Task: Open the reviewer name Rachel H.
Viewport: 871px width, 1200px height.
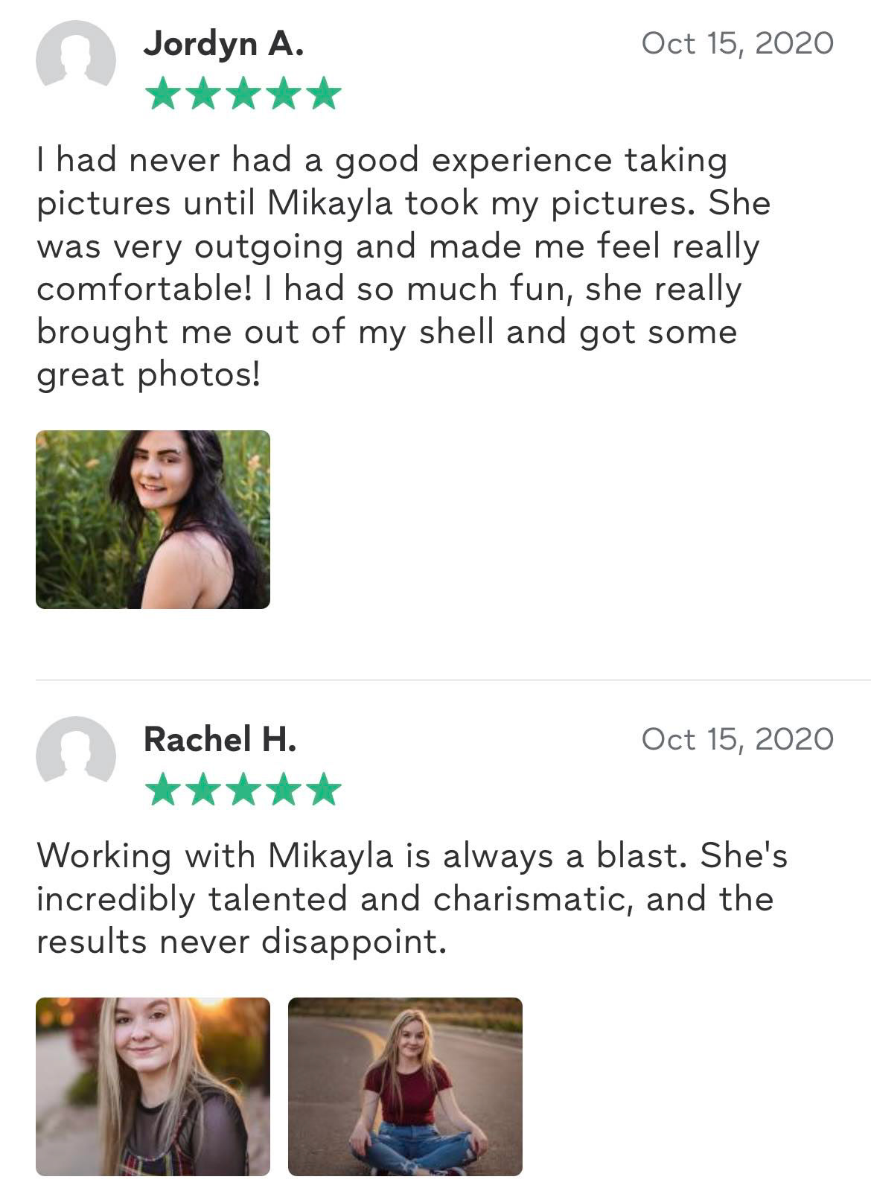Action: click(220, 739)
